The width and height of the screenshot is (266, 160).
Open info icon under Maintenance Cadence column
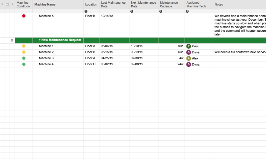161,11
